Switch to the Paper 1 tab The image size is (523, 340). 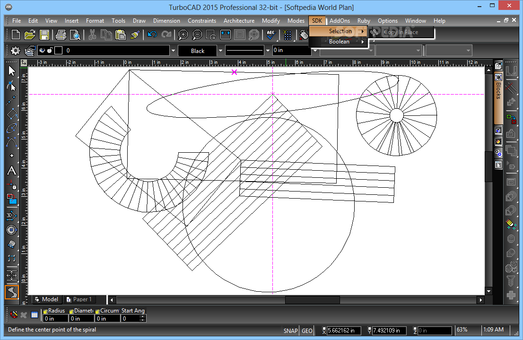(x=79, y=299)
